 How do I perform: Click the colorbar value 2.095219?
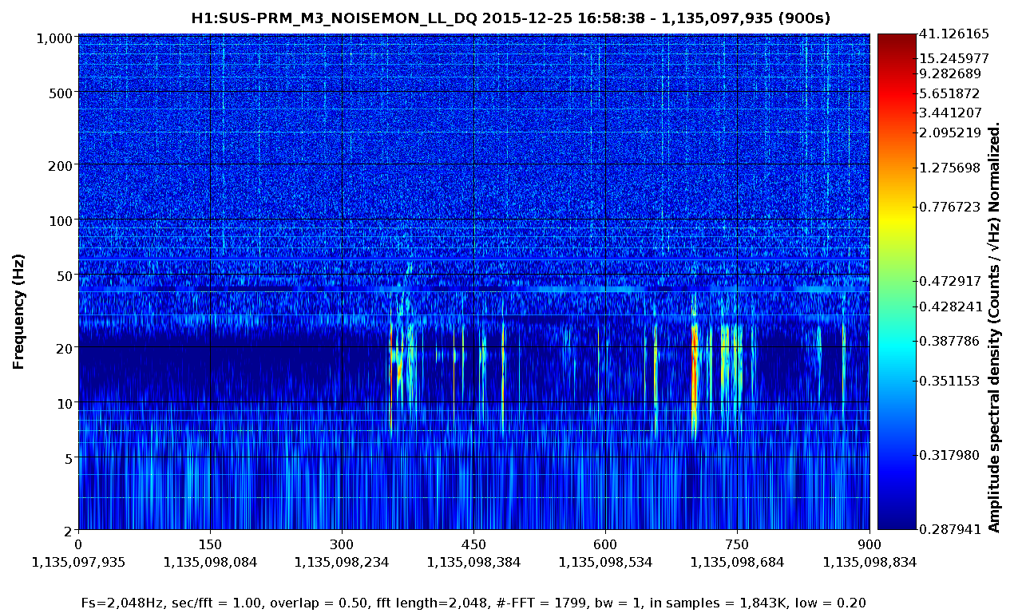pos(949,132)
